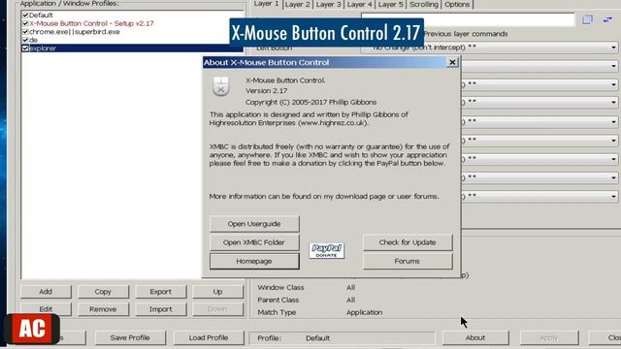Screen dimensions: 621x349
Task: Click the Remove profile button
Action: 103,309
